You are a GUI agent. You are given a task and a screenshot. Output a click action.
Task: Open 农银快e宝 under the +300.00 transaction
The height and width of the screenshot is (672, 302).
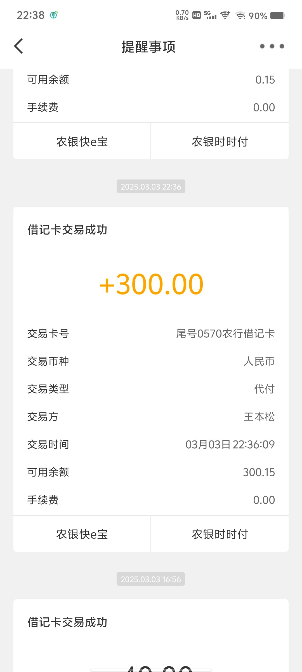(x=82, y=534)
